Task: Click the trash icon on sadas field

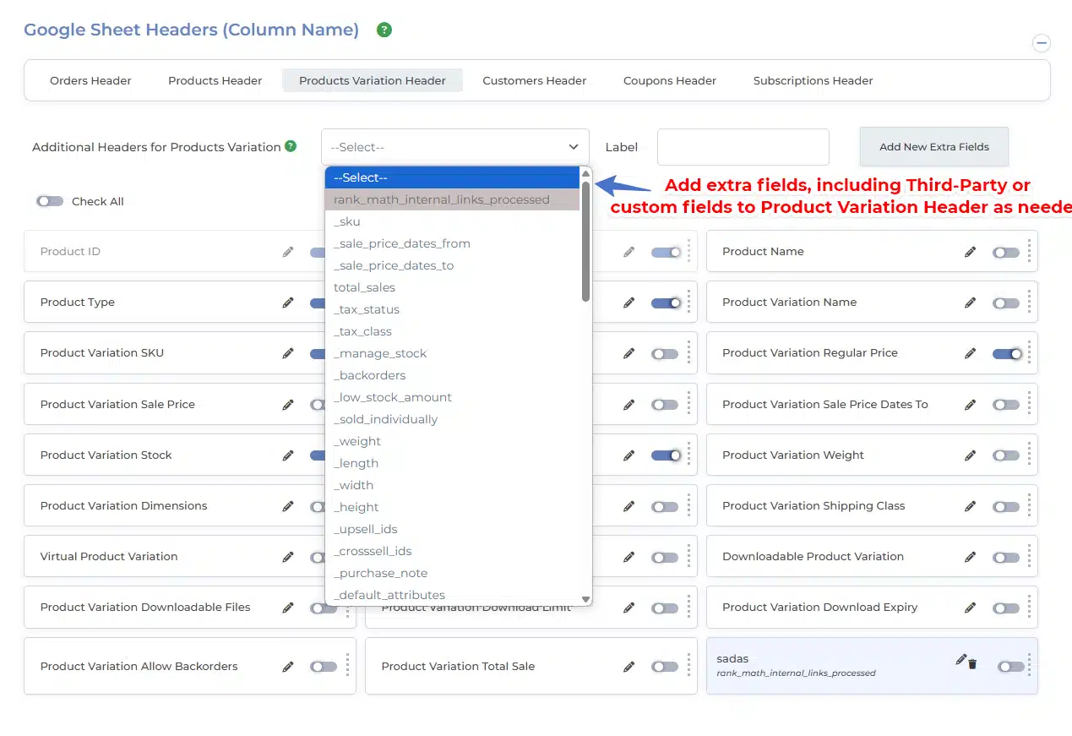Action: pyautogui.click(x=972, y=664)
